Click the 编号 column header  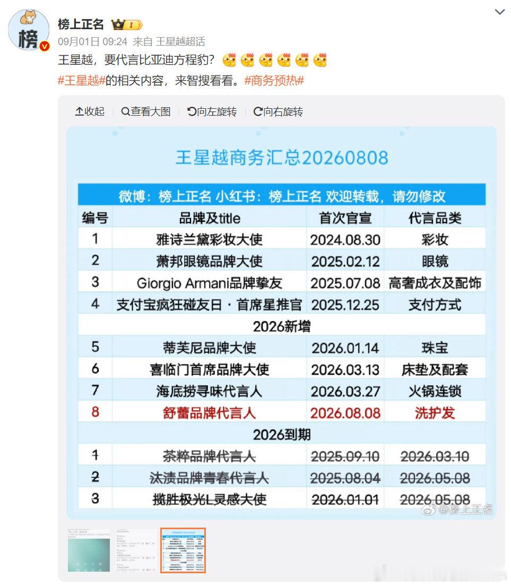point(95,218)
